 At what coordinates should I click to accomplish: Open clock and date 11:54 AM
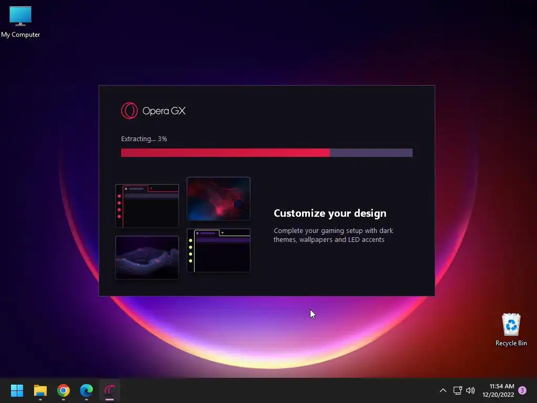498,390
